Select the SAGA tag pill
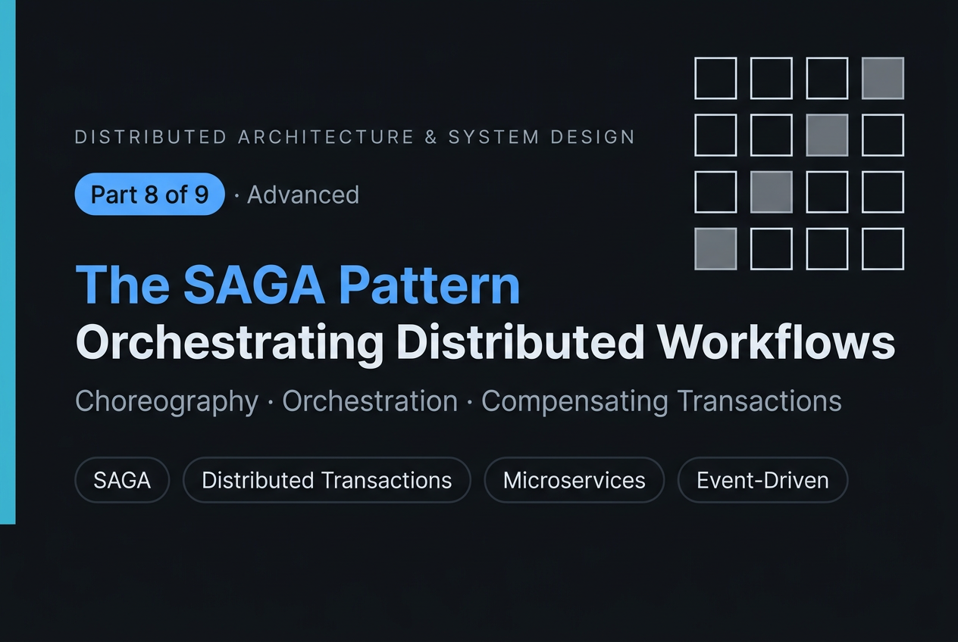The image size is (958, 642). point(122,480)
